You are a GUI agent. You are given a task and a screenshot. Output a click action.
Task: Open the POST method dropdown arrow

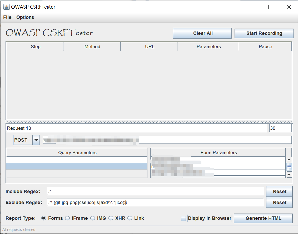(36, 140)
